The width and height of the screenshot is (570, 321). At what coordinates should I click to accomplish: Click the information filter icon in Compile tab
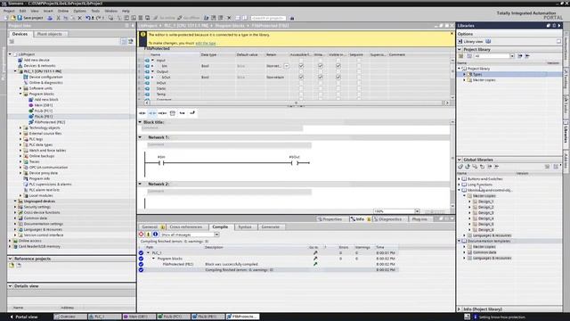(x=155, y=235)
